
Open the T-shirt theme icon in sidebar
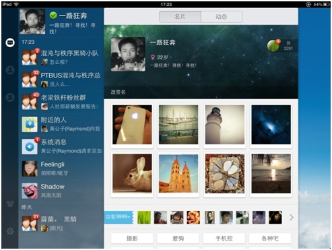pos(10,204)
